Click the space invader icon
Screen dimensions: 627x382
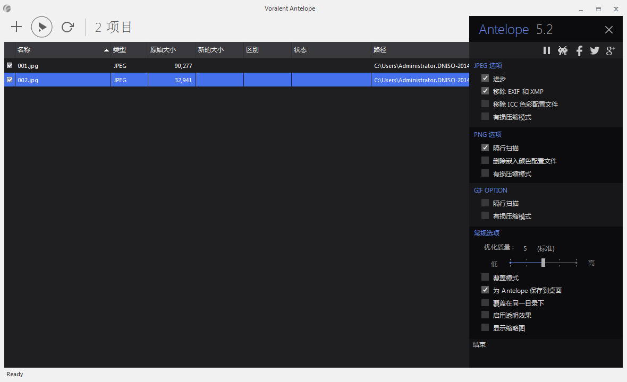[563, 50]
